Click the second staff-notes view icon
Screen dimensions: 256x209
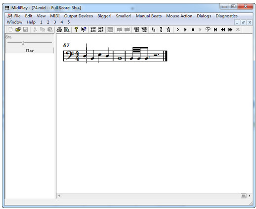point(101,30)
